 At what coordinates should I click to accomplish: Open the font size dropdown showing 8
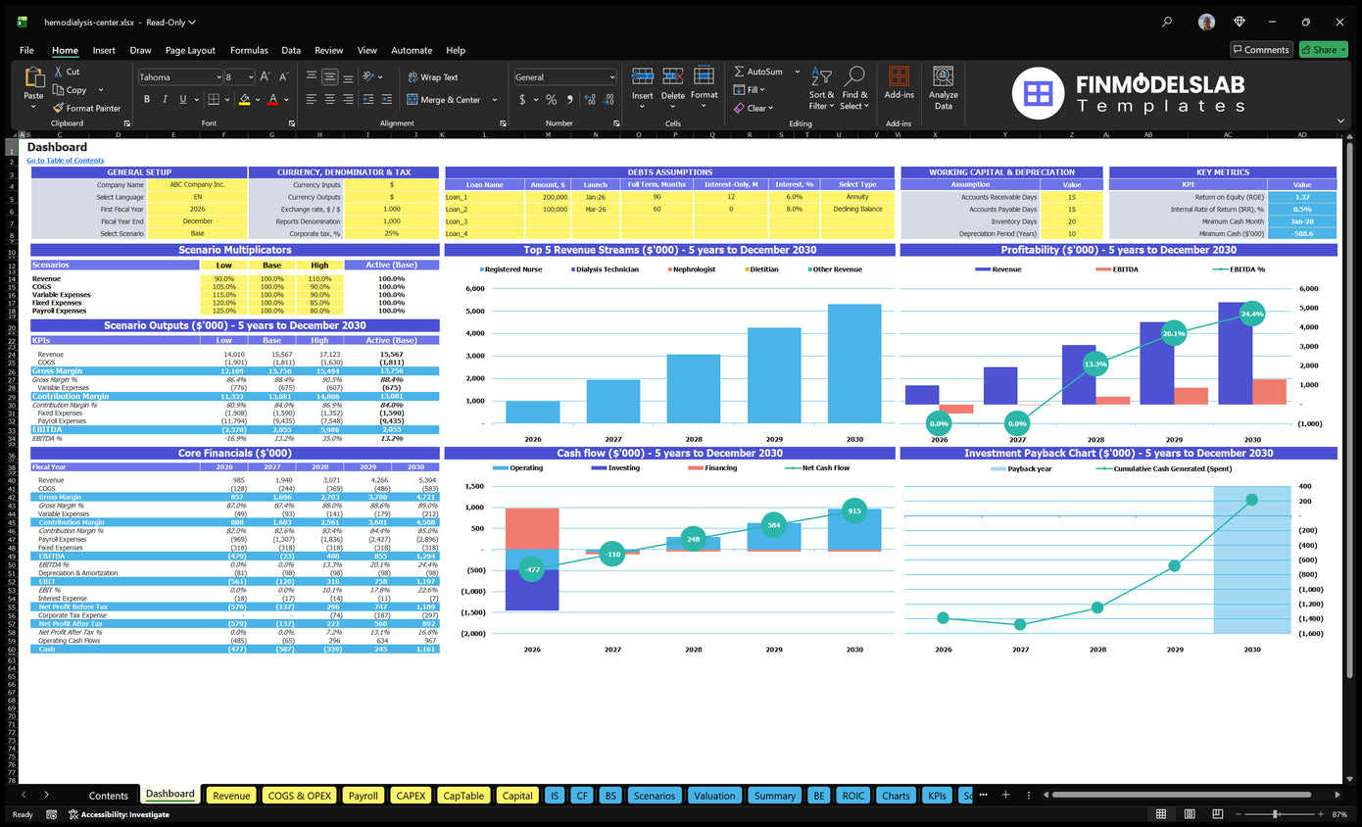coord(251,76)
